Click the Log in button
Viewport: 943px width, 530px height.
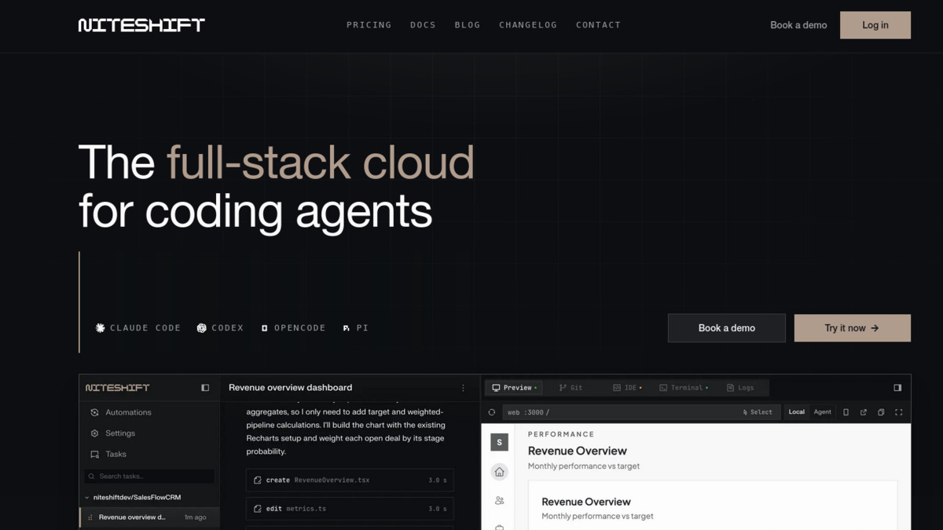(875, 25)
